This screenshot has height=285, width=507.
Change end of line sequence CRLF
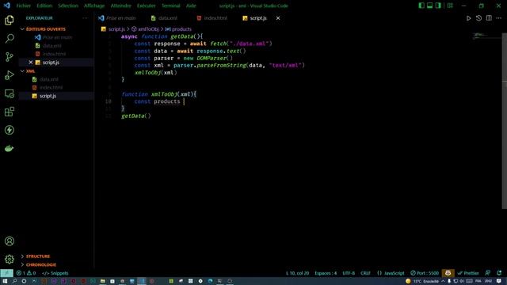coord(365,273)
